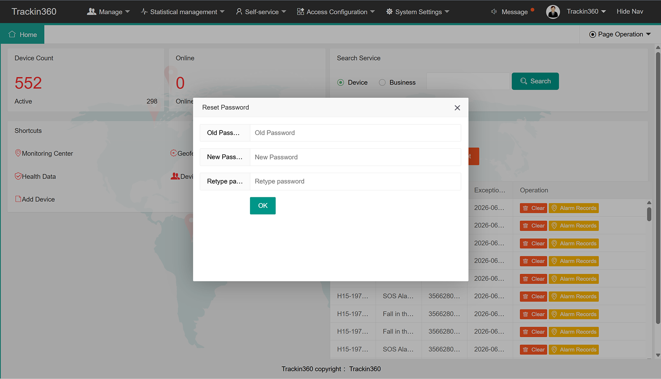Click the Exceptio… column header

coord(490,190)
